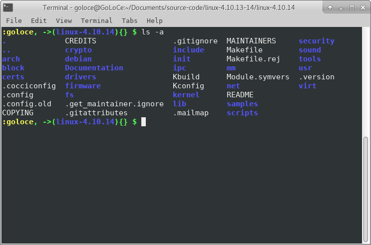Viewport: 371px width, 245px height.
Task: Click the block cursor at the prompt
Action: click(144, 122)
